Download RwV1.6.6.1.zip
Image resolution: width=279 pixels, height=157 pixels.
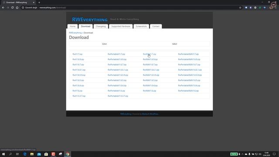[x=79, y=70]
